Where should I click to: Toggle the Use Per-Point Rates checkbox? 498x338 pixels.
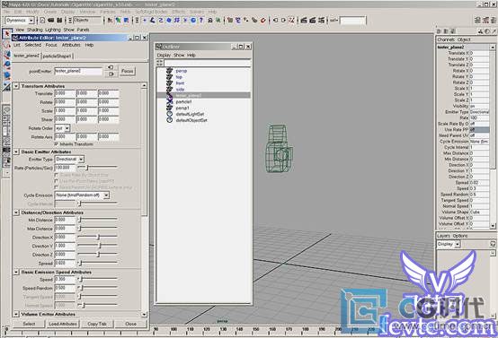57,181
